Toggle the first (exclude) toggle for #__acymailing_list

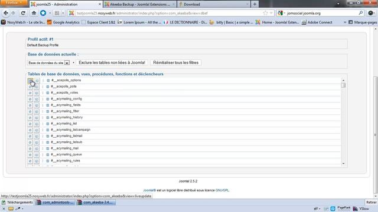coord(30,124)
